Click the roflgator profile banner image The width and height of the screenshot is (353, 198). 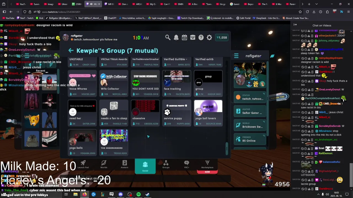tap(250, 75)
